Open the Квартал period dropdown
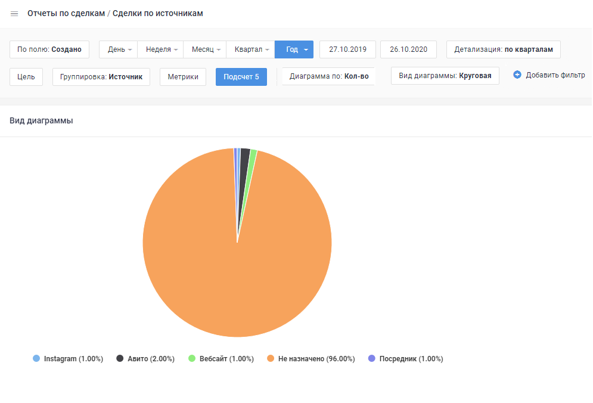The height and width of the screenshot is (403, 593). (251, 49)
